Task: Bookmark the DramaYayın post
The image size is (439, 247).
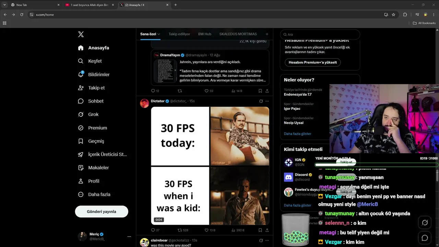Action: click(x=260, y=91)
